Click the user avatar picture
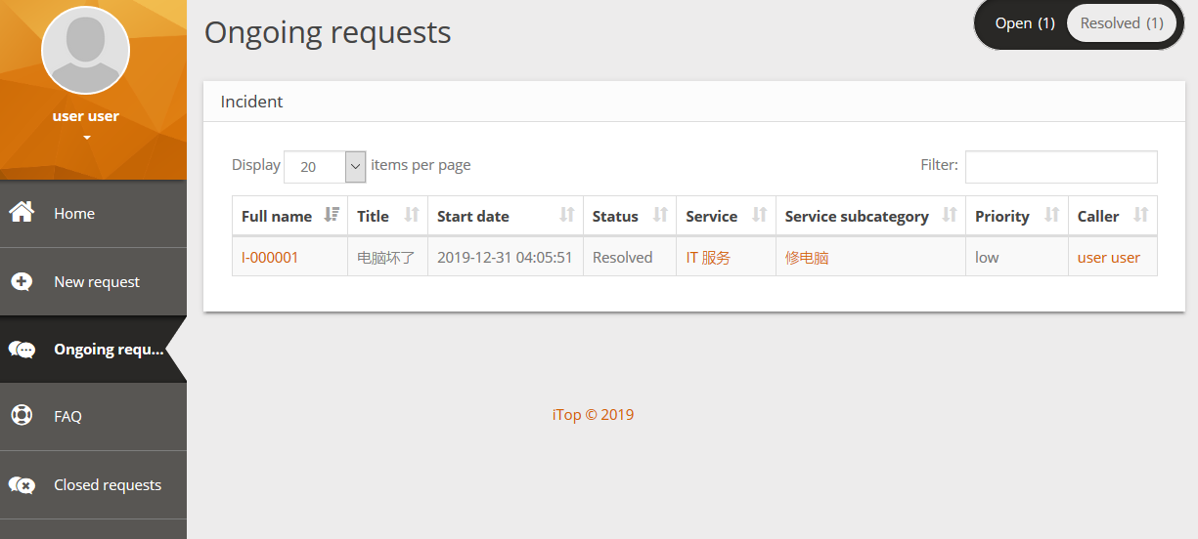1198x539 pixels. click(85, 50)
